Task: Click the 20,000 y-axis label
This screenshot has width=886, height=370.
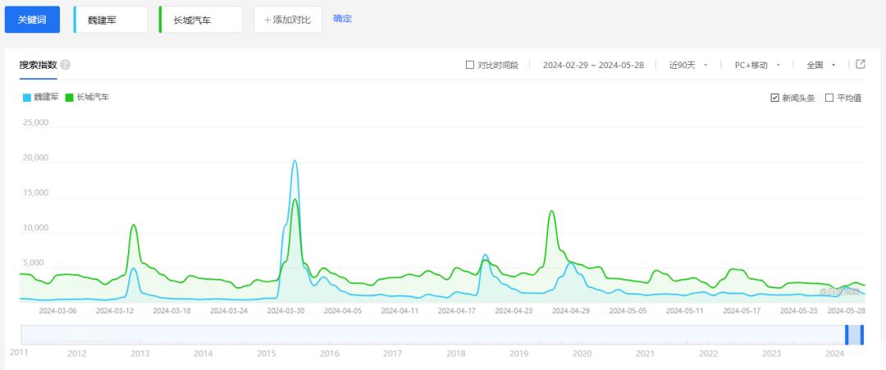Action: pyautogui.click(x=35, y=158)
